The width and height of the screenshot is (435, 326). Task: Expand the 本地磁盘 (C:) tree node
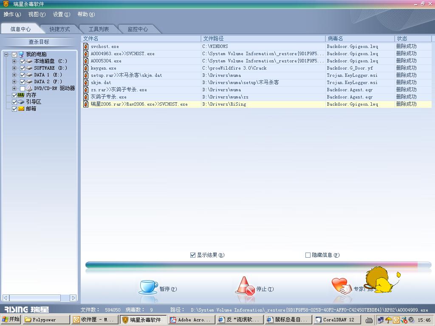point(14,61)
